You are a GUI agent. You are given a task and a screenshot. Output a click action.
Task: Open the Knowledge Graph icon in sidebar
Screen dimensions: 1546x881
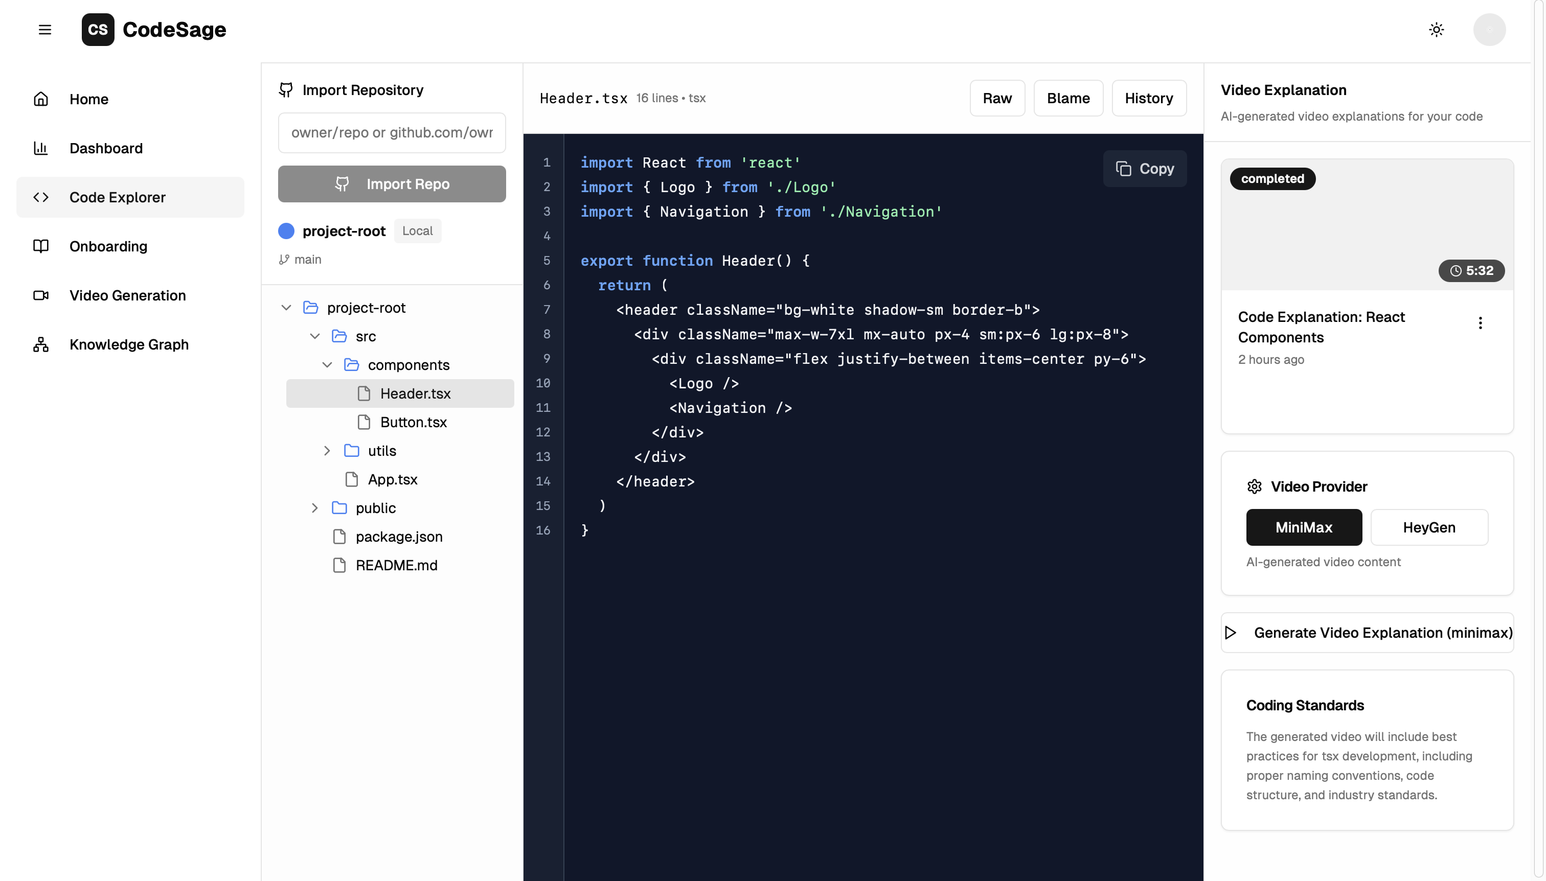click(40, 344)
